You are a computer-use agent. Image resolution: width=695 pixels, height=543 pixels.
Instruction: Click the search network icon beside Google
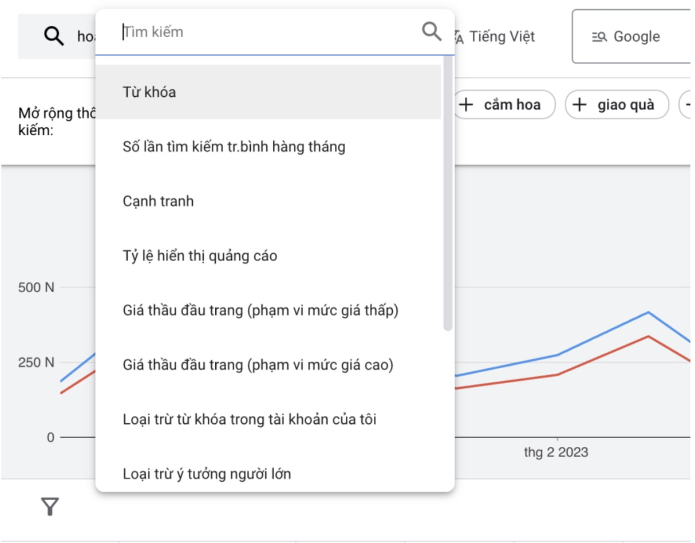click(x=599, y=37)
